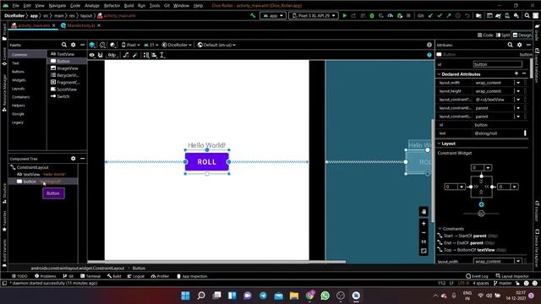Switch editor to Split view
The width and height of the screenshot is (541, 304).
(x=503, y=35)
